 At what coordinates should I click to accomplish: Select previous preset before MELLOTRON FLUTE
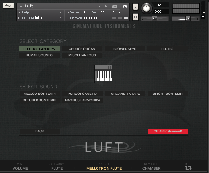(75, 169)
